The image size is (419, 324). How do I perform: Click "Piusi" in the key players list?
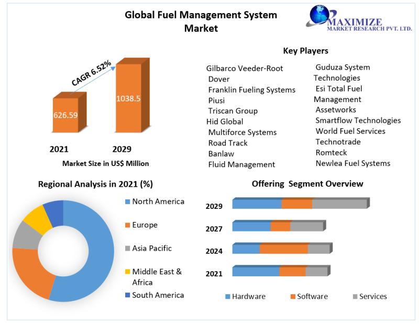216,100
